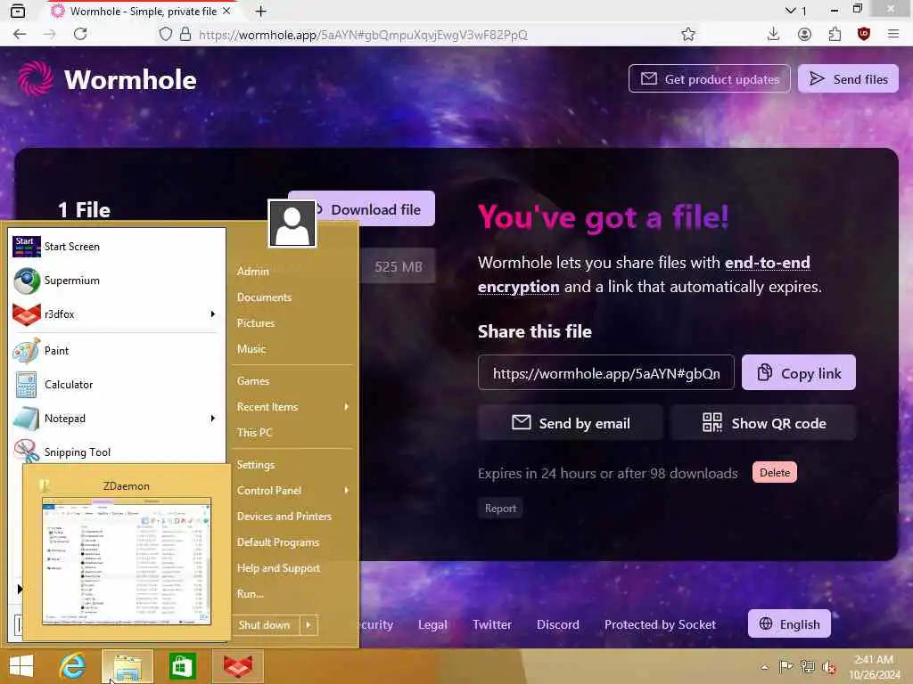
Task: Select the ZDaemon window preview thumbnail
Action: point(127,561)
